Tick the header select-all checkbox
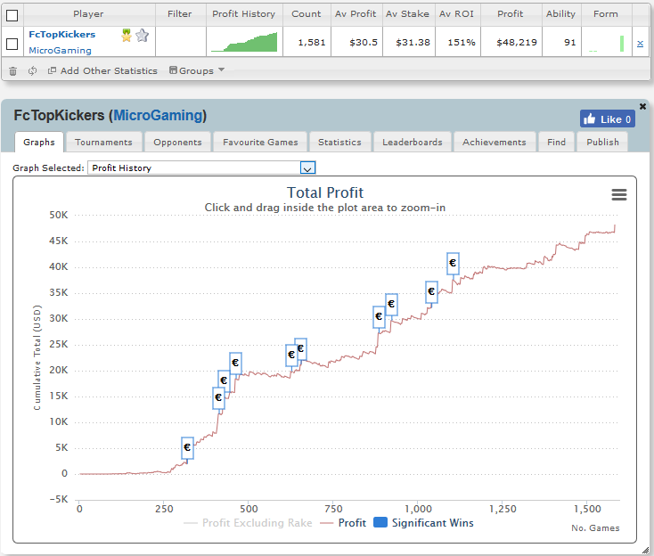Viewport: 654px width, 556px height. (x=12, y=15)
